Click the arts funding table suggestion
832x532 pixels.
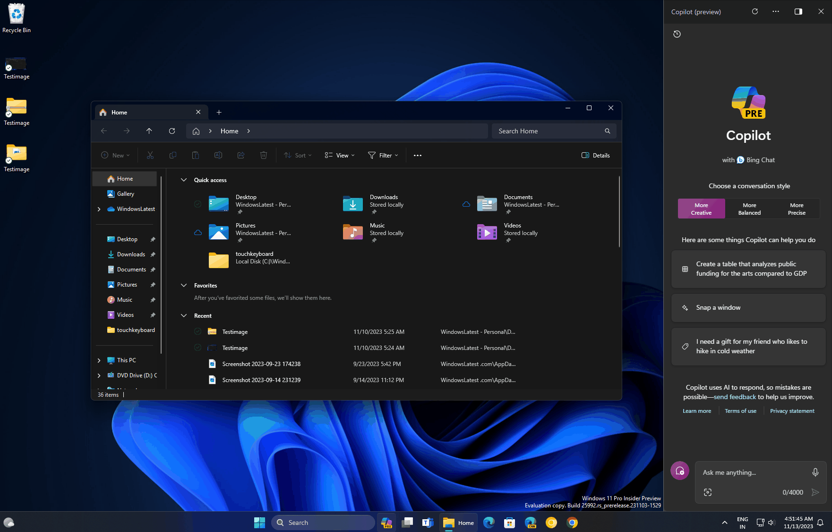point(748,269)
